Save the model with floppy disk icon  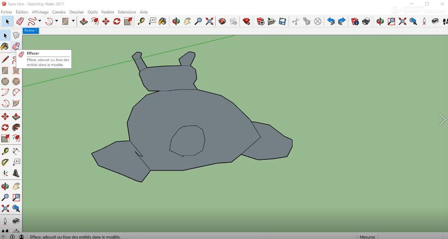pos(282,21)
